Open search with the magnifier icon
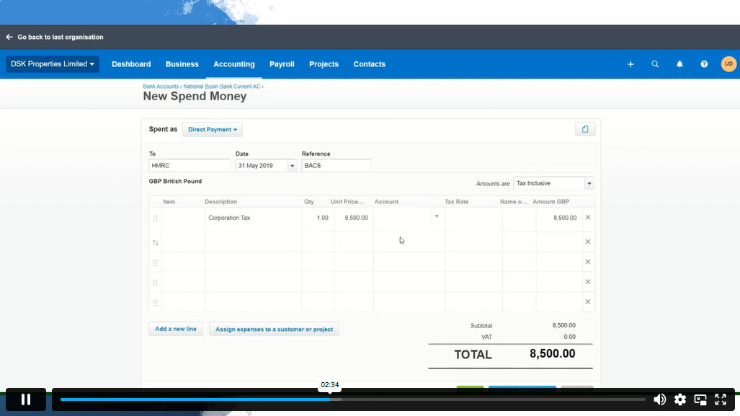This screenshot has width=740, height=416. tap(655, 64)
